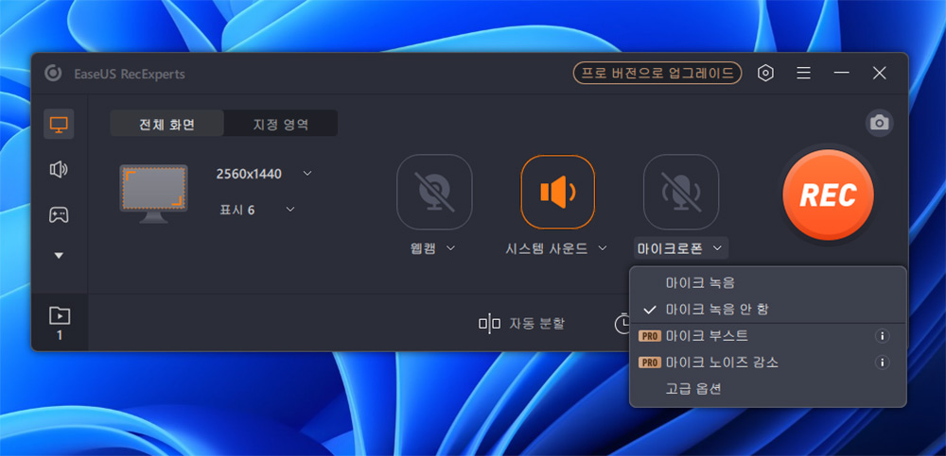Take a screenshot with the camera icon

pyautogui.click(x=880, y=124)
